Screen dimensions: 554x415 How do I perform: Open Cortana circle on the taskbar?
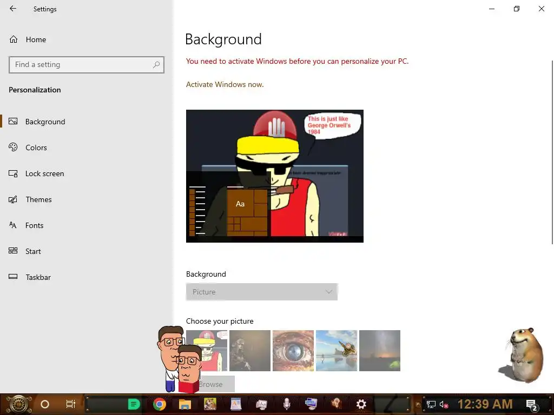[45, 404]
